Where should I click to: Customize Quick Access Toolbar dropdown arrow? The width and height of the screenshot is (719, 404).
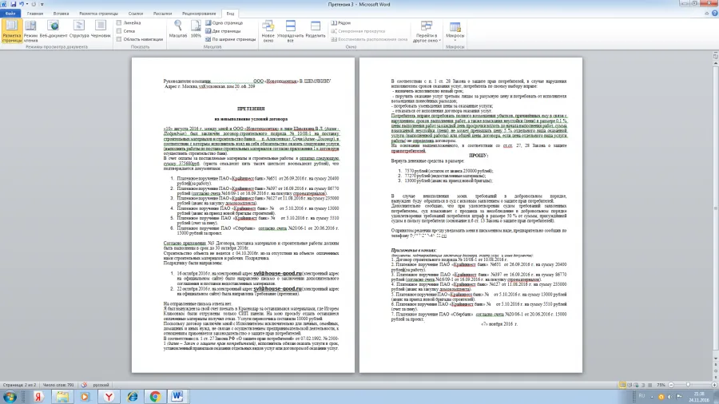pos(42,4)
